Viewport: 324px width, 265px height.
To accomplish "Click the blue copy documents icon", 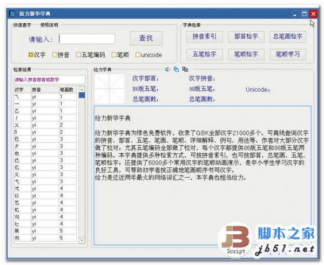I will 176,70.
